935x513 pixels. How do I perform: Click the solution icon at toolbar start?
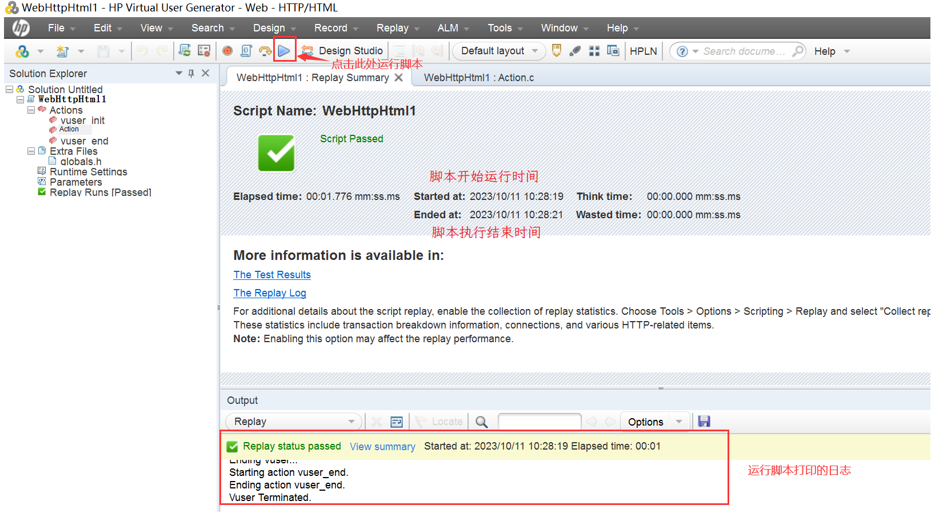[22, 51]
